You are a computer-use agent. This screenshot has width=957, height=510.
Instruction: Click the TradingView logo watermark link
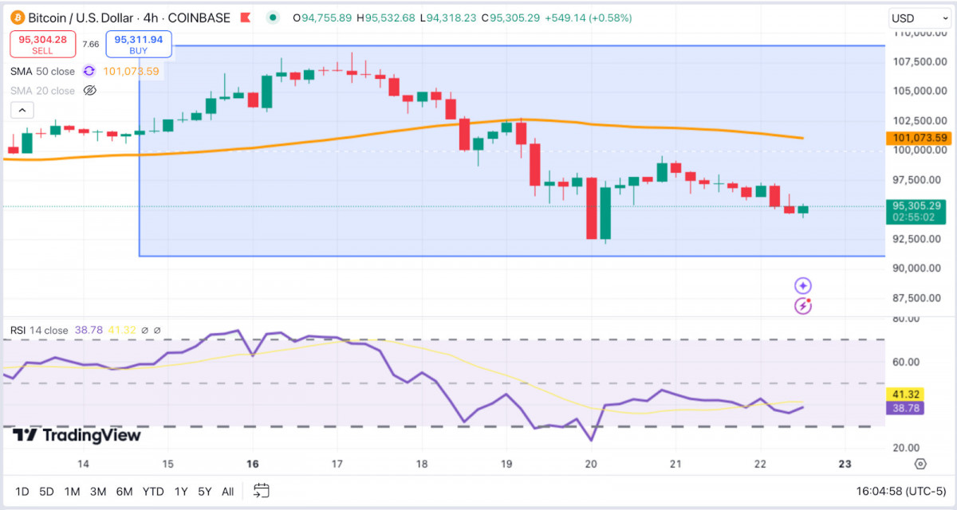point(77,435)
